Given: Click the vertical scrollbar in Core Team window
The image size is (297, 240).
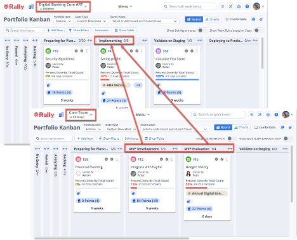Looking at the screenshot, I should point(292,174).
